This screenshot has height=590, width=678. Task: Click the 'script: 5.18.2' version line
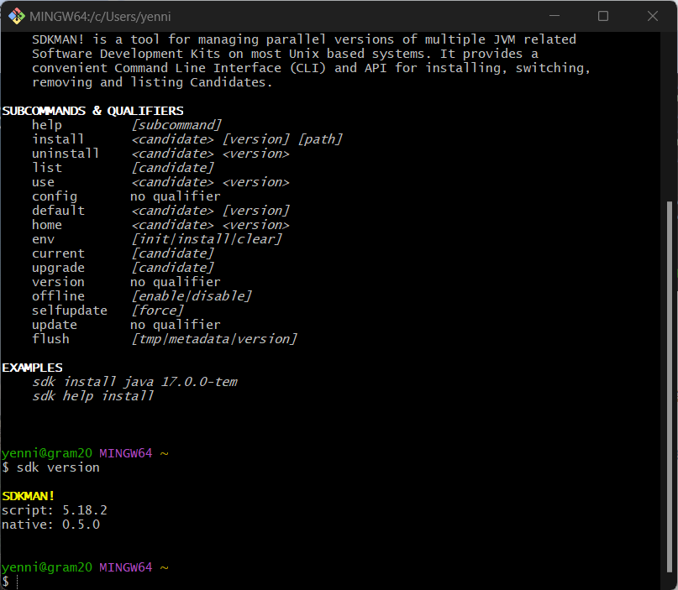pyautogui.click(x=55, y=510)
